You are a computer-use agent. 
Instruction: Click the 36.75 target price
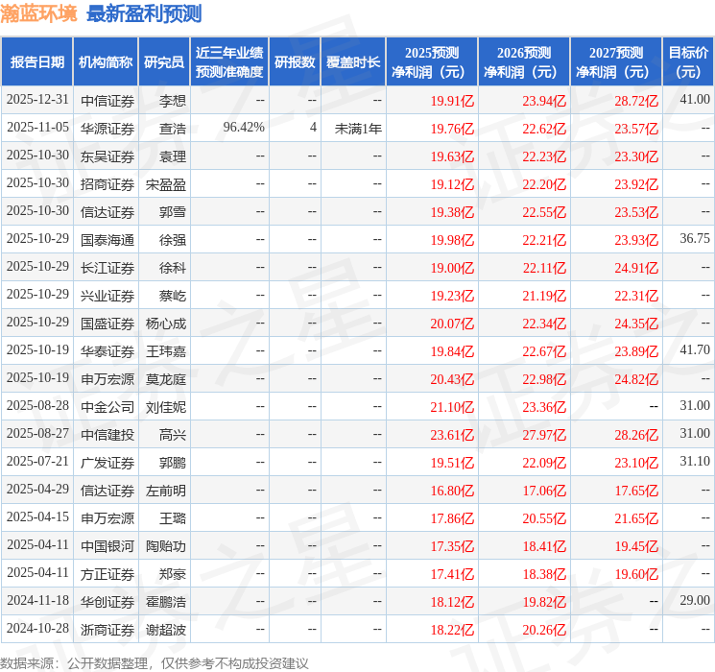coord(695,239)
